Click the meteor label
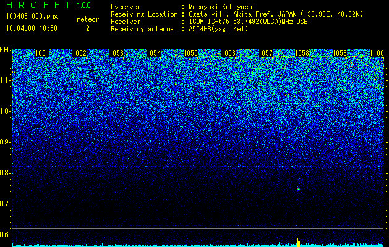The height and width of the screenshot is (247, 389). click(88, 19)
